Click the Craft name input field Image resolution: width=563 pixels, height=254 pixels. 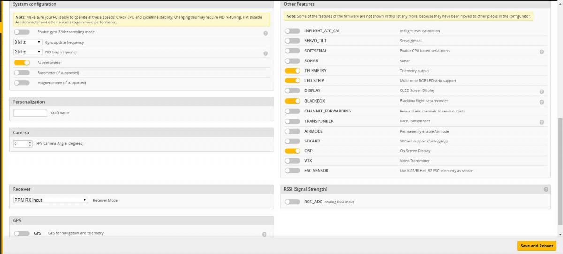tap(30, 113)
